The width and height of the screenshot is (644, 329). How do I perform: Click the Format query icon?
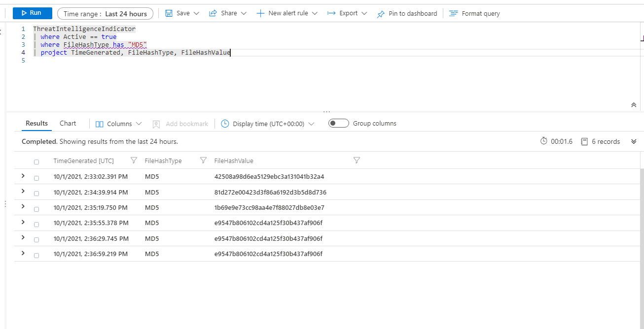tap(454, 13)
